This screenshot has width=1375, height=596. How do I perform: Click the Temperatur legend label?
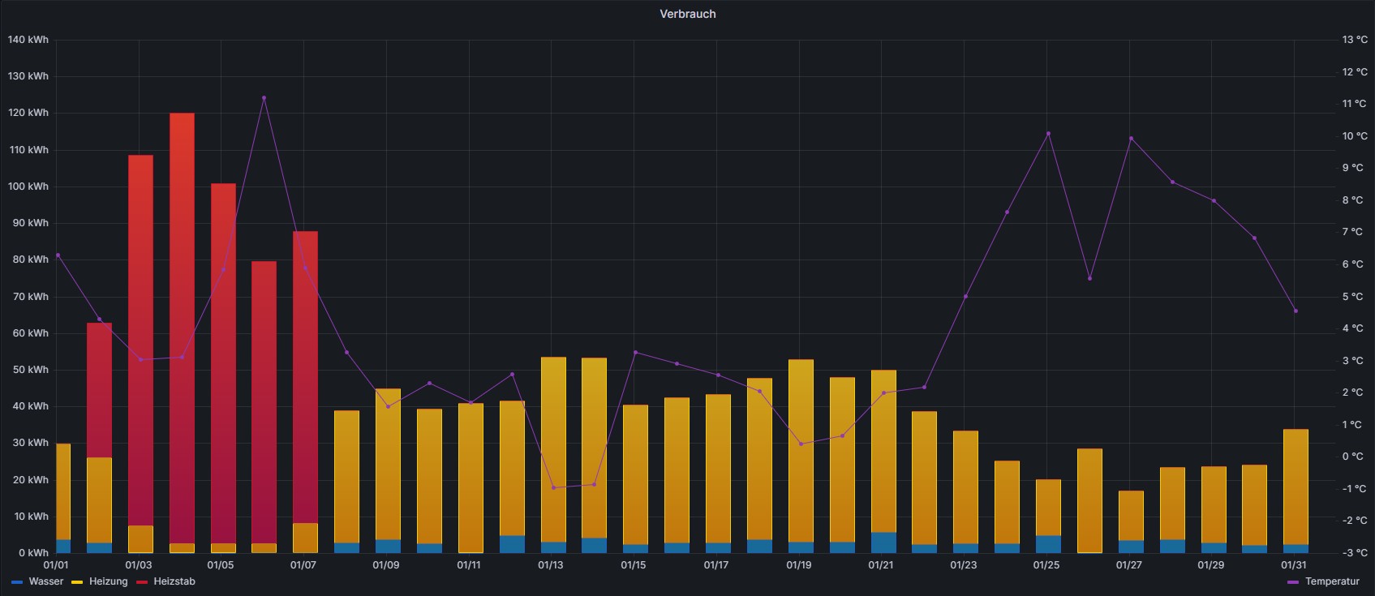tap(1332, 581)
